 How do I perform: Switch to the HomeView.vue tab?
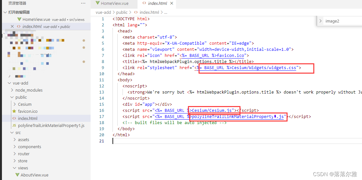pos(112,4)
